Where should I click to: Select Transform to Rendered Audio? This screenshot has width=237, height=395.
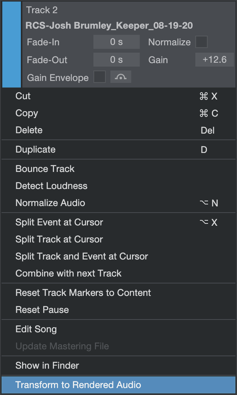pyautogui.click(x=78, y=385)
